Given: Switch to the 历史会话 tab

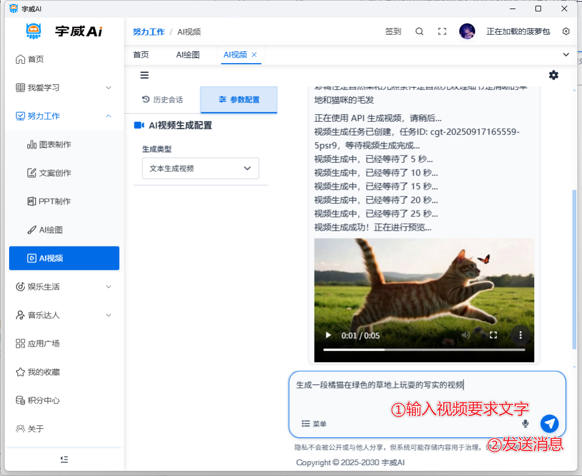Looking at the screenshot, I should (163, 100).
